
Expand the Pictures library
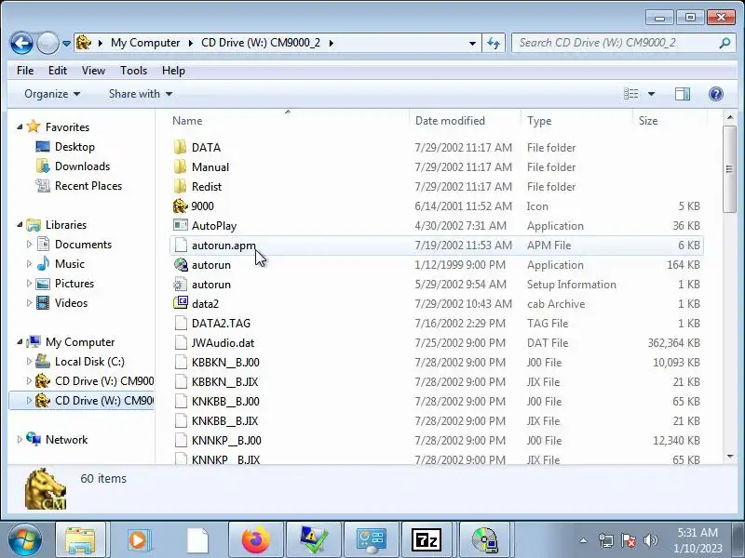point(29,284)
